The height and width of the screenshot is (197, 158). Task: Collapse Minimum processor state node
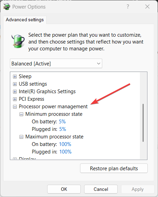pyautogui.click(x=21, y=114)
